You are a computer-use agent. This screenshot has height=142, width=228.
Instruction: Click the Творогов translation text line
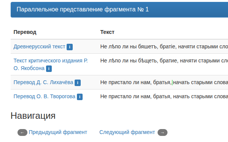click(x=164, y=96)
